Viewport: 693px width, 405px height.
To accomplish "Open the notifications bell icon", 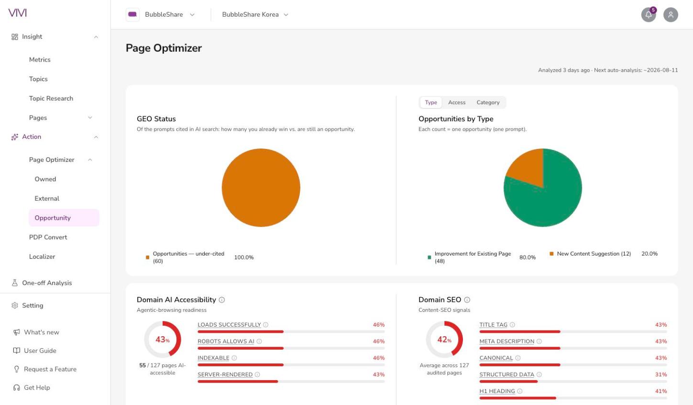I will tap(649, 14).
